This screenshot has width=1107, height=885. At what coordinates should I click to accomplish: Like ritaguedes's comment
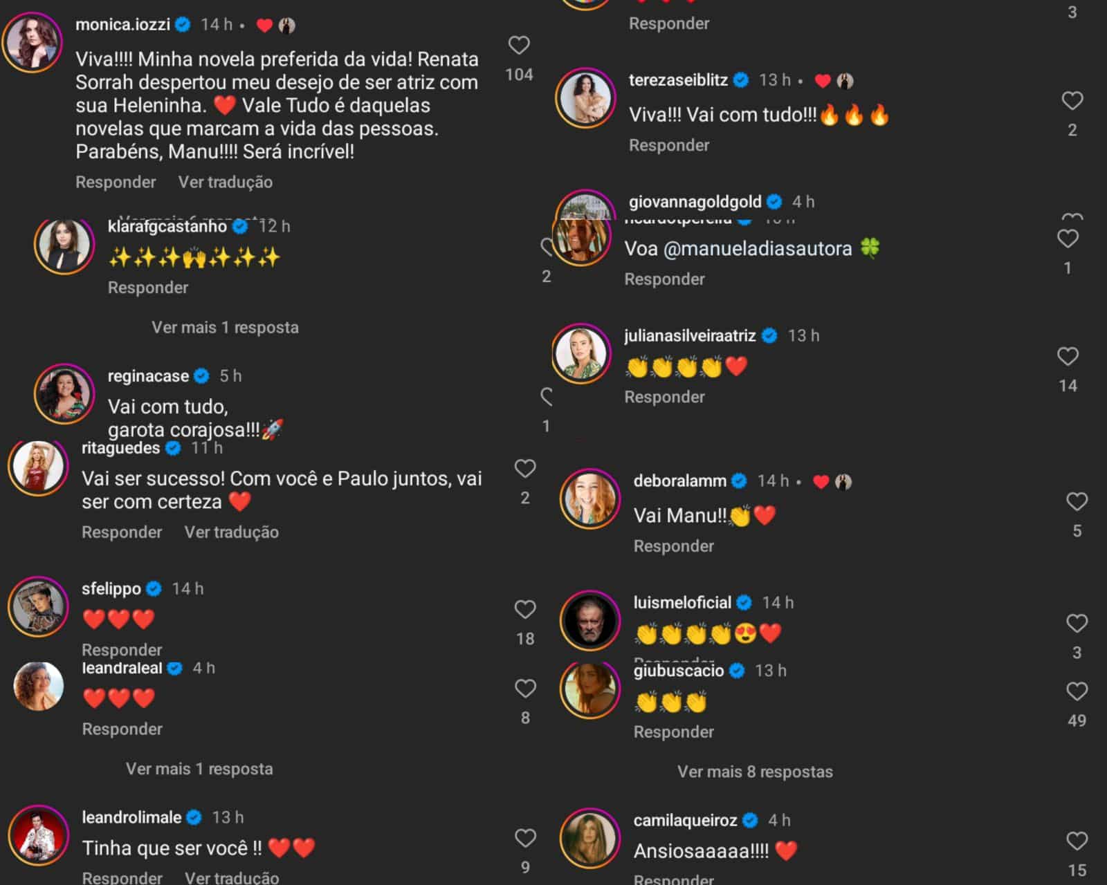coord(525,469)
